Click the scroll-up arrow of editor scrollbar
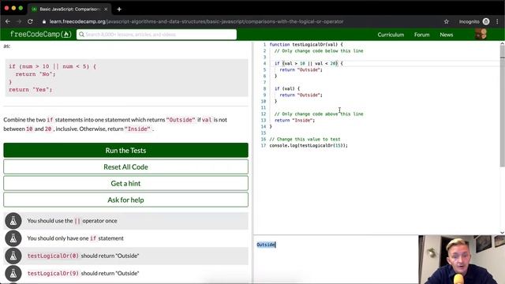Image resolution: width=505 pixels, height=284 pixels. [x=502, y=43]
